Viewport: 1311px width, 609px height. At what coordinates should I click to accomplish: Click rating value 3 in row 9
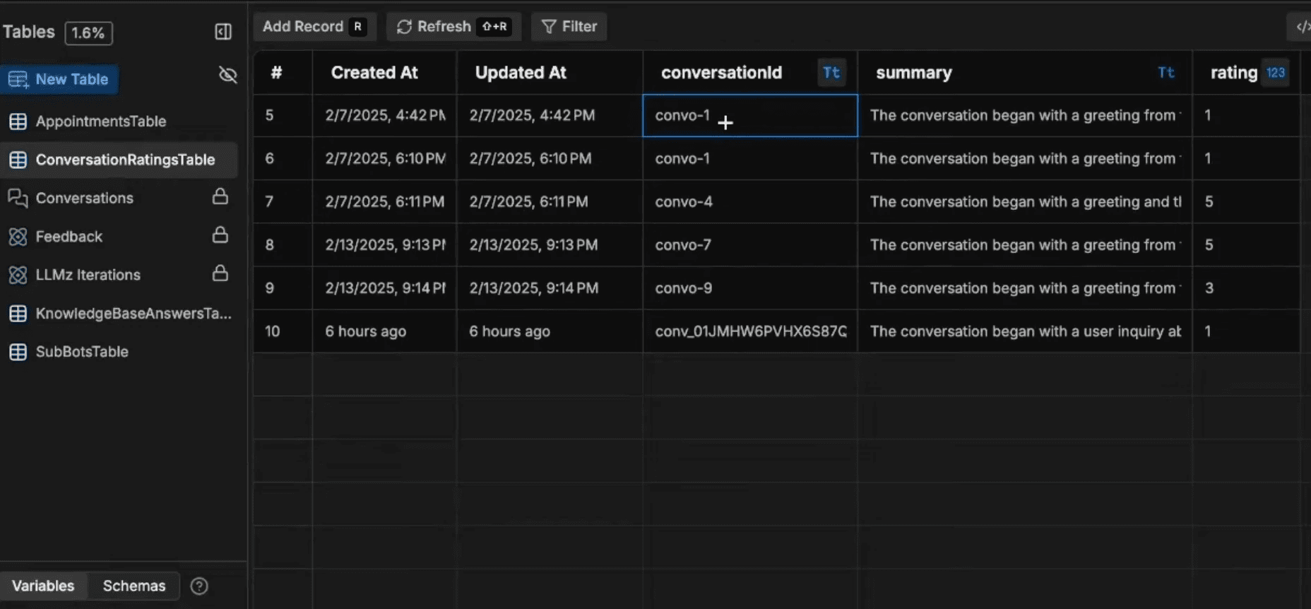pos(1246,288)
